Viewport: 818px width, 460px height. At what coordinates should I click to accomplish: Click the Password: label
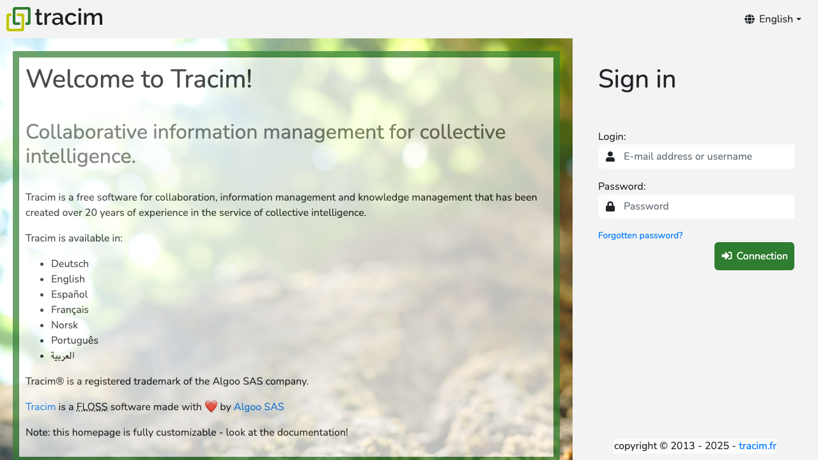pyautogui.click(x=622, y=187)
